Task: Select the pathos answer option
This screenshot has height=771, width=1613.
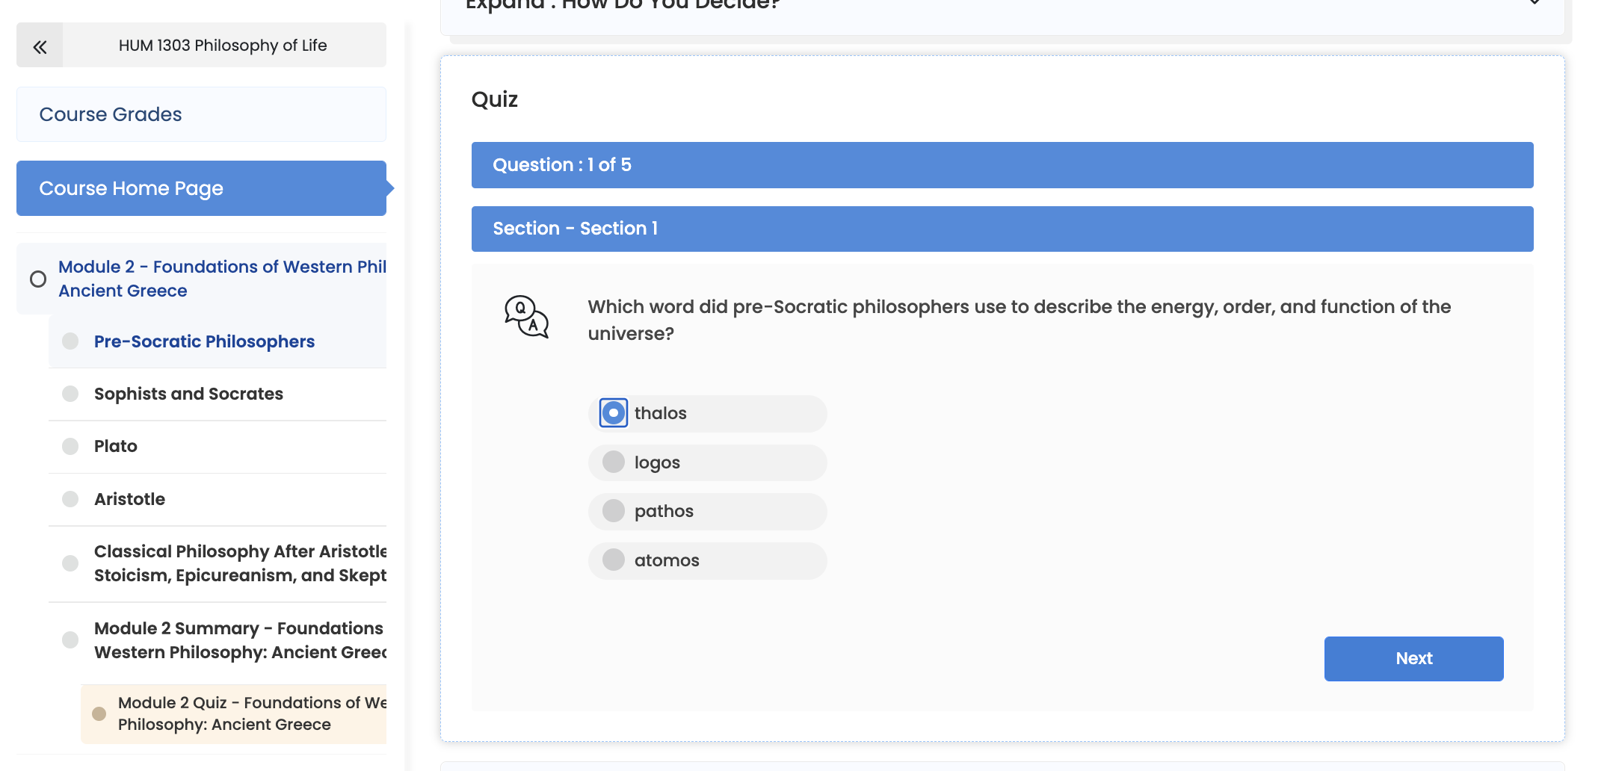Action: pyautogui.click(x=707, y=511)
